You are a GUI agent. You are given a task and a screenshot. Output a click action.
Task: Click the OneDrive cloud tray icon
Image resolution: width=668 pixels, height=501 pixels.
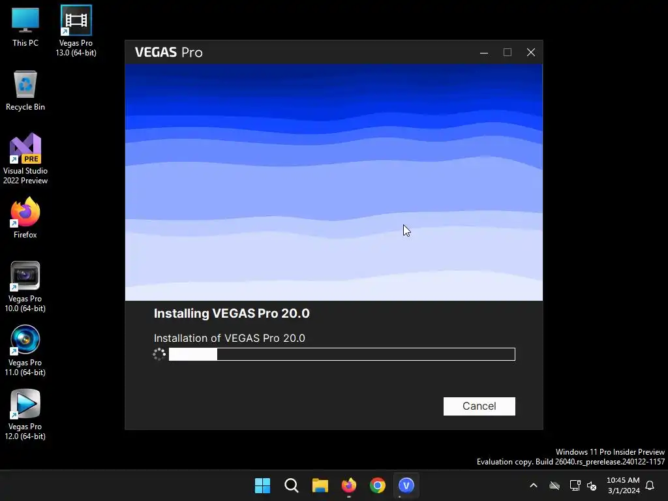[x=554, y=485]
